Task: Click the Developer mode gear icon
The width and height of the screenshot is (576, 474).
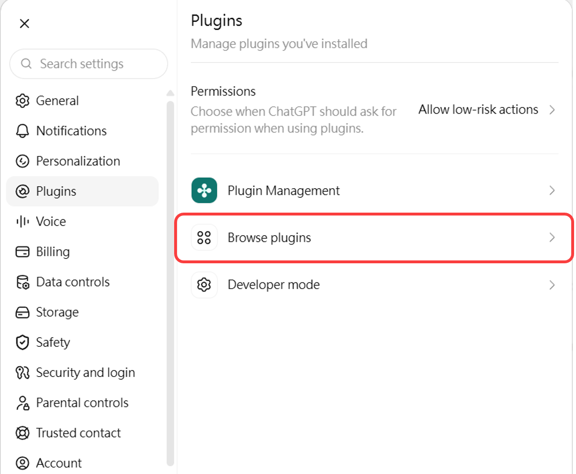Action: coord(204,285)
